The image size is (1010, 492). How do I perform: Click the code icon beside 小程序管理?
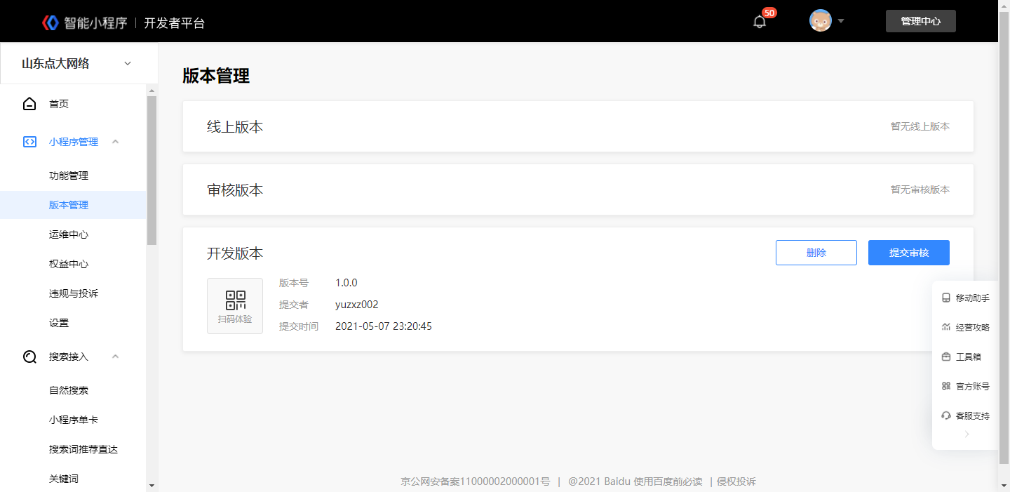(x=29, y=142)
